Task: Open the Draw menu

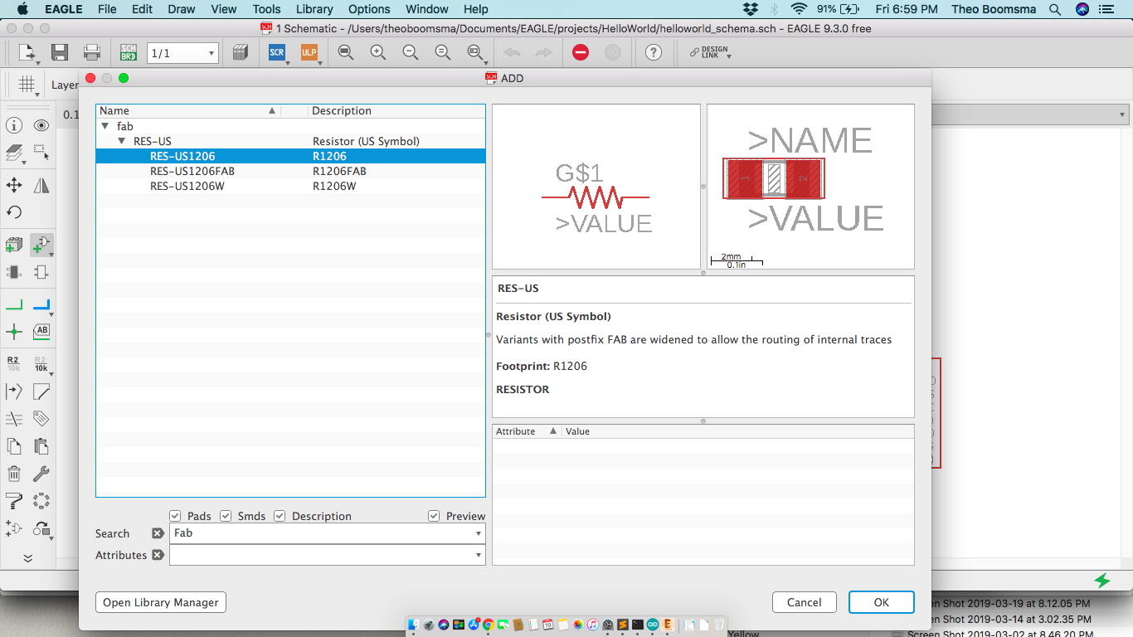Action: (x=182, y=9)
